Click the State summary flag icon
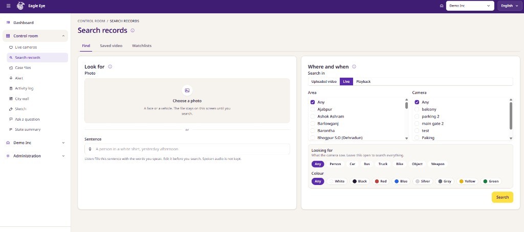Screen dimensions: 524x232 pyautogui.click(x=11, y=129)
